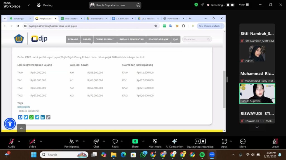286x160 pixels.
Task: Click the accessibility widget on the webpage
Action: [x=10, y=124]
